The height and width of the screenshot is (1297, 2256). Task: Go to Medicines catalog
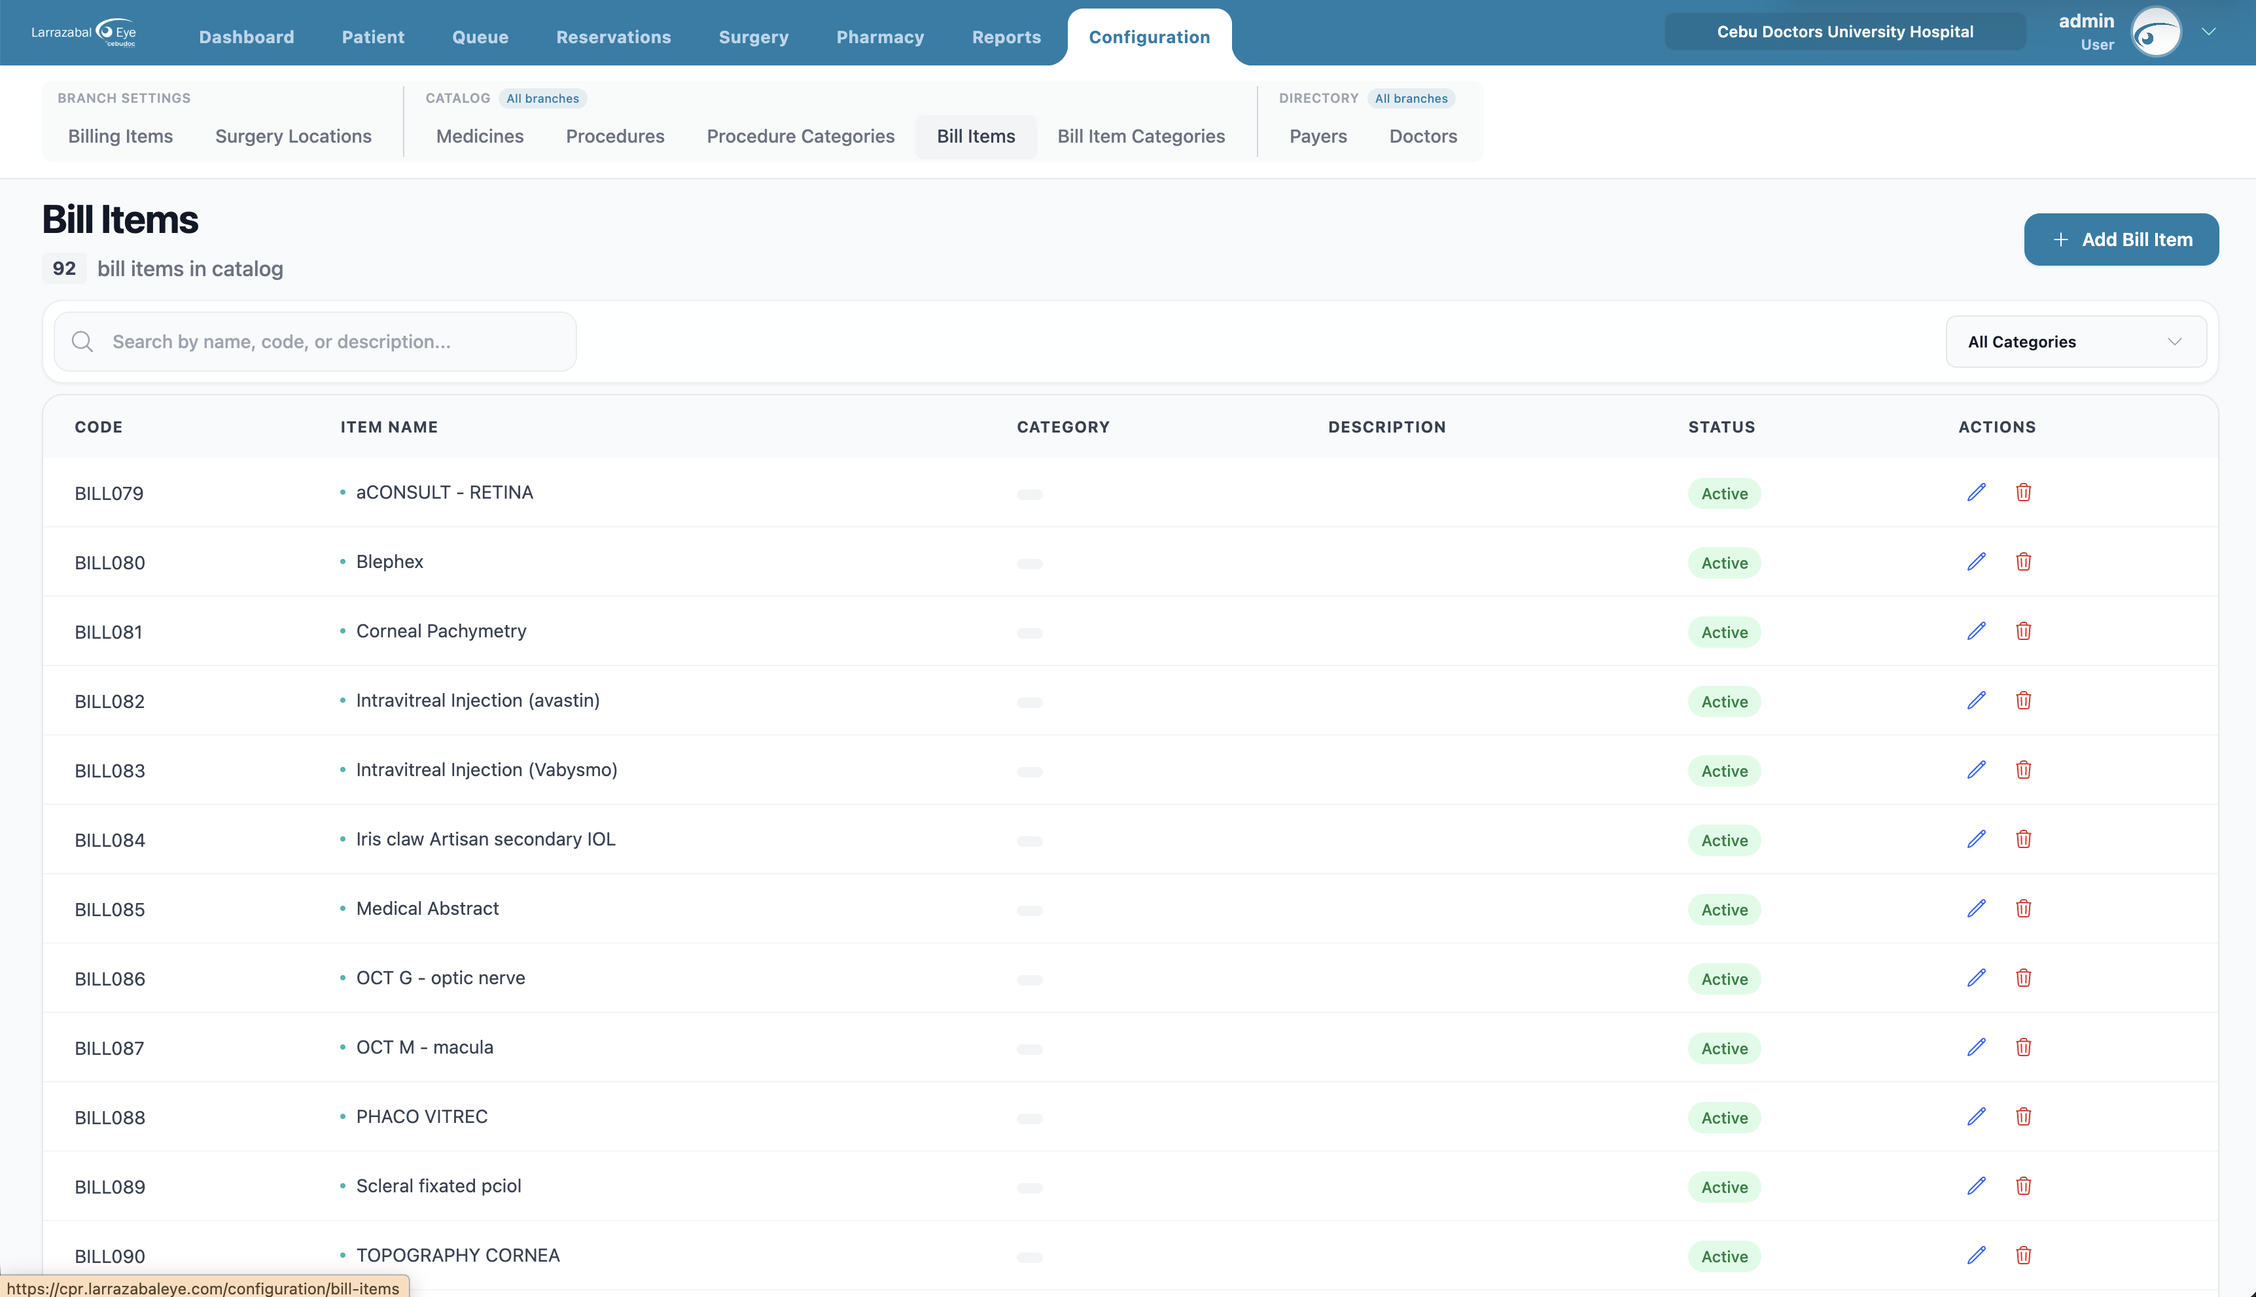click(x=479, y=136)
